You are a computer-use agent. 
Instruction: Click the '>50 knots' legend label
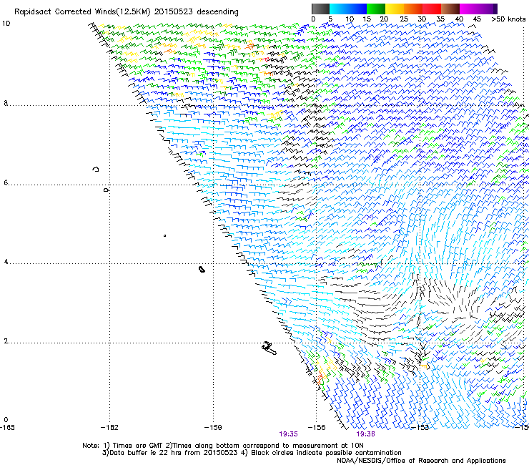click(508, 19)
